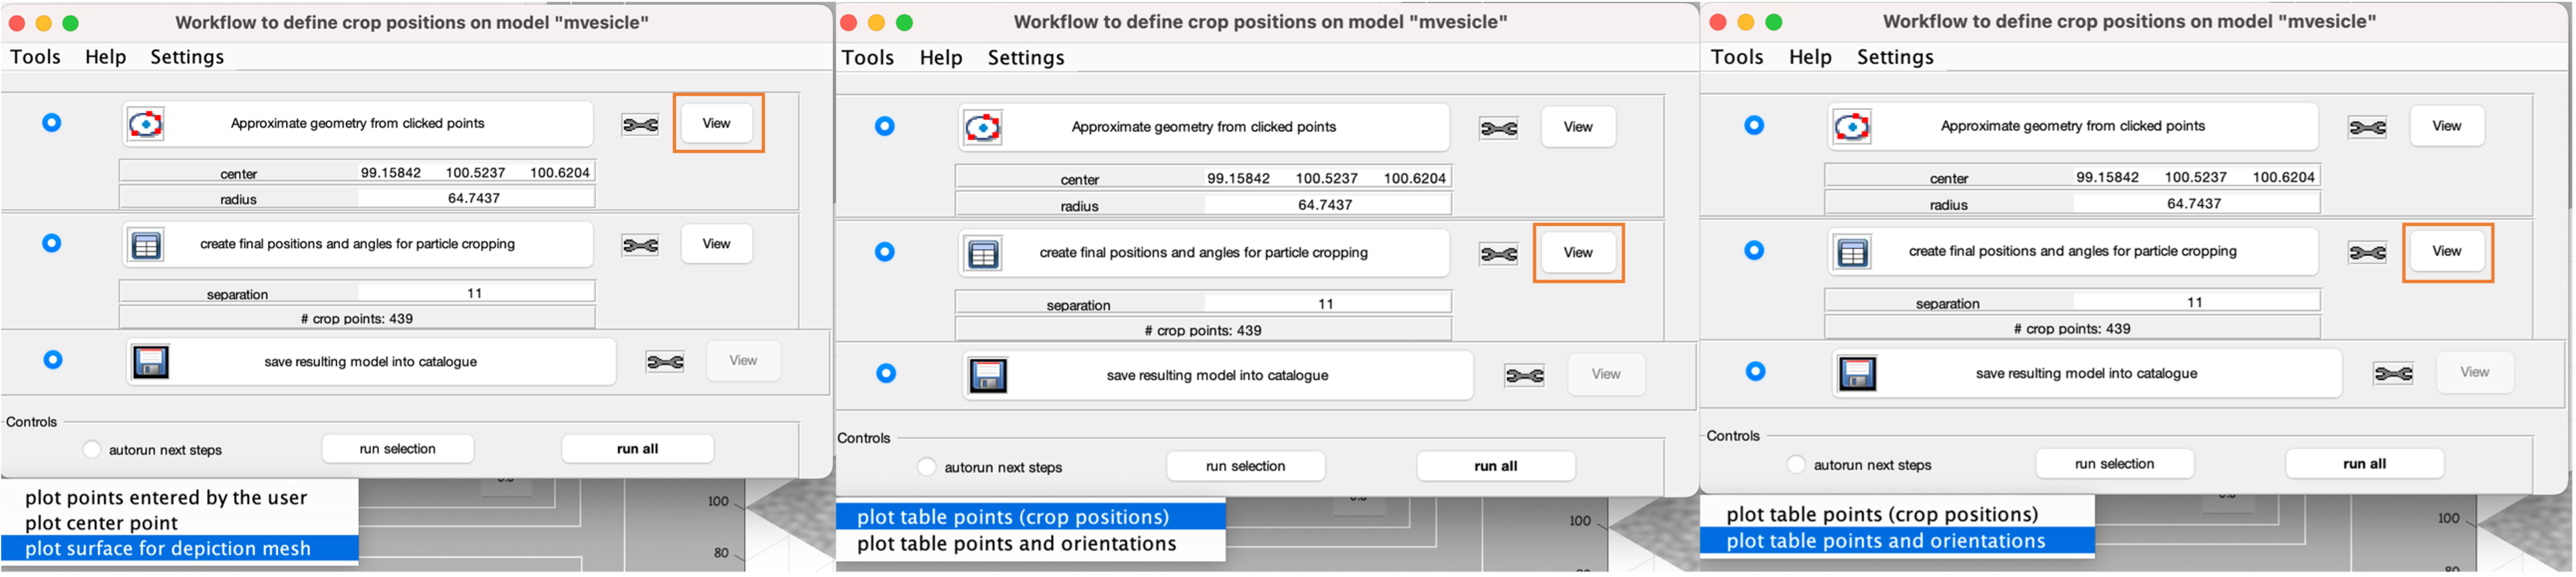
Task: Open View menu for approximate geometry, left window
Action: (x=717, y=124)
